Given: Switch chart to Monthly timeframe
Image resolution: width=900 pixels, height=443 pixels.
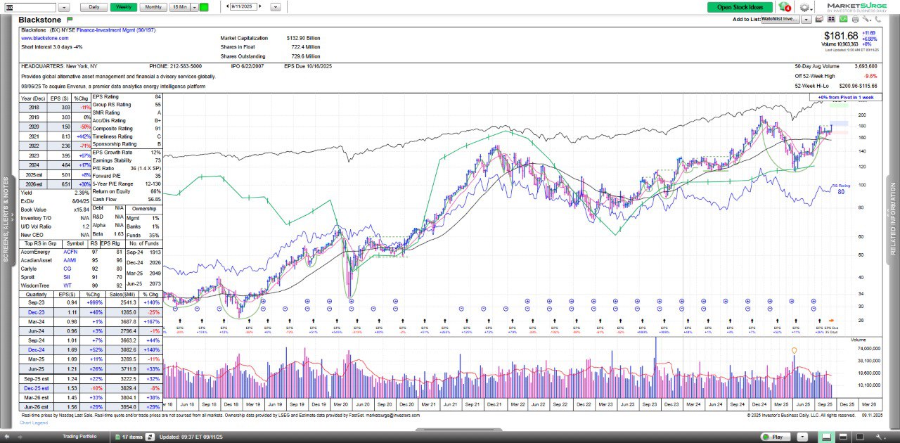Looking at the screenshot, I should pos(153,7).
